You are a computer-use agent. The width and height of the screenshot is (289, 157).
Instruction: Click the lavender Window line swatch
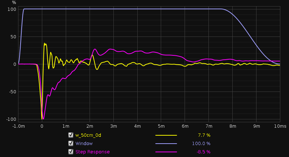(x=166, y=144)
